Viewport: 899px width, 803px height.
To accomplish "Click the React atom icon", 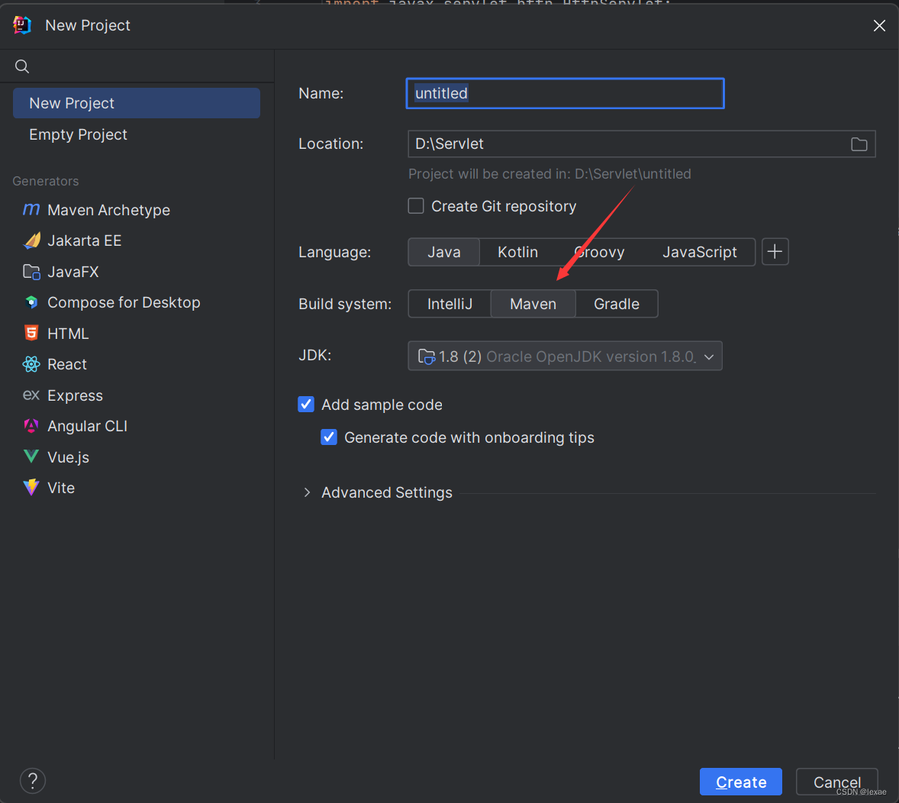I will [x=31, y=364].
